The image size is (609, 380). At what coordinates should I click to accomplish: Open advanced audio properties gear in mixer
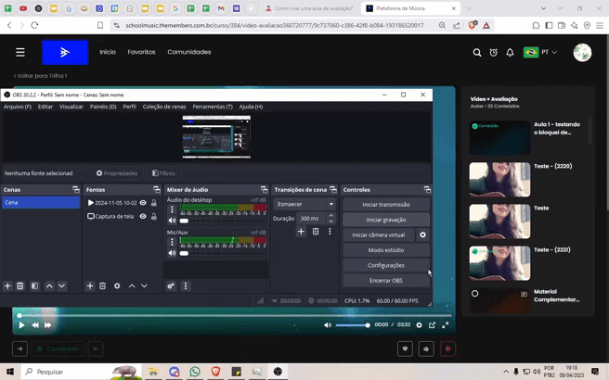(171, 285)
